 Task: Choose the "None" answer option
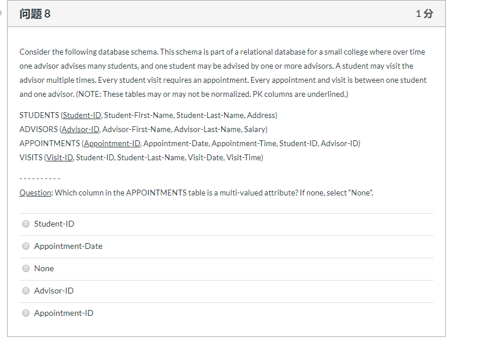point(25,268)
